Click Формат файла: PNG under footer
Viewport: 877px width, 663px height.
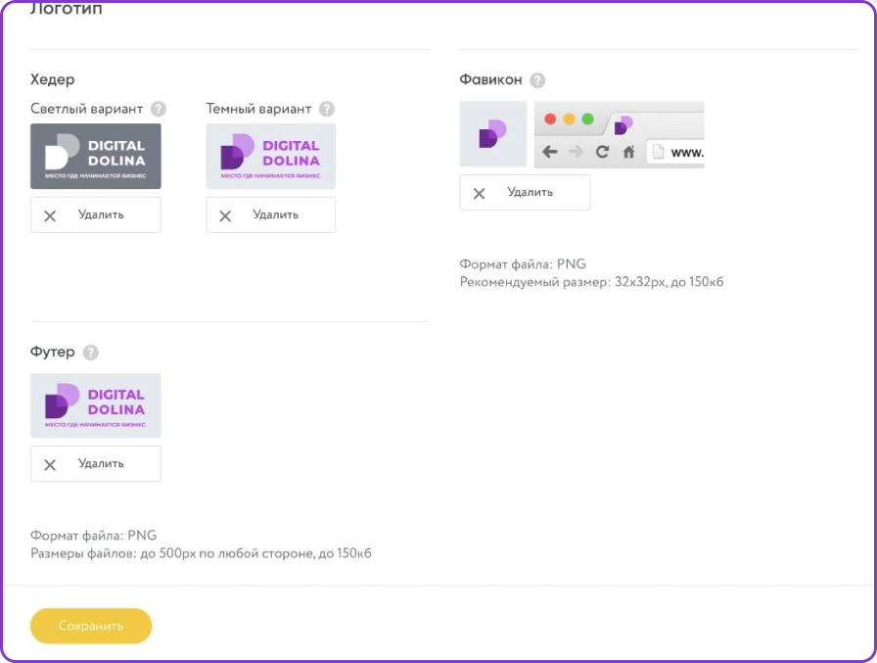[93, 536]
